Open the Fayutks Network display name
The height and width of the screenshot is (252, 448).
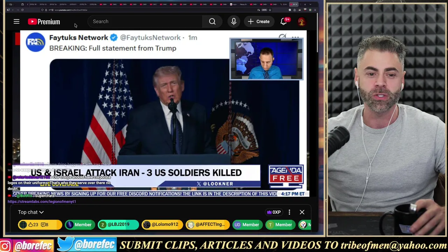(79, 37)
